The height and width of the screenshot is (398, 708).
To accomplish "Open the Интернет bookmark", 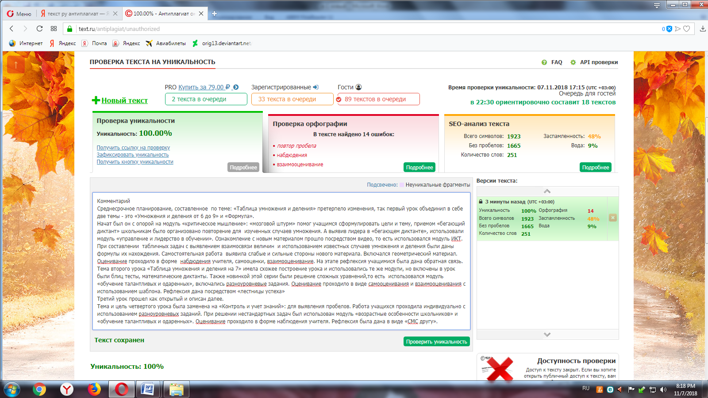I will pos(26,43).
